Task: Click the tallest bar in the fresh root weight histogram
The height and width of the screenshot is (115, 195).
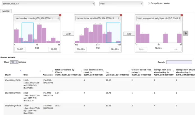Action: coord(138,34)
